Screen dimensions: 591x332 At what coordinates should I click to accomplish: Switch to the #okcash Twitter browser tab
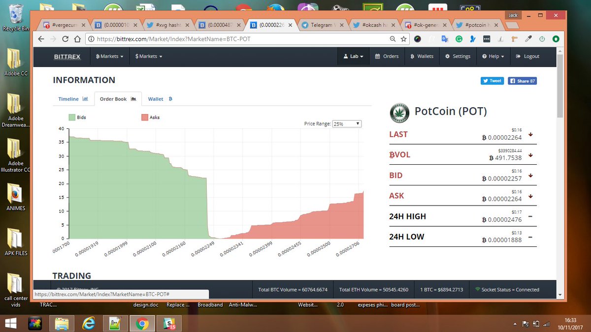(x=373, y=25)
